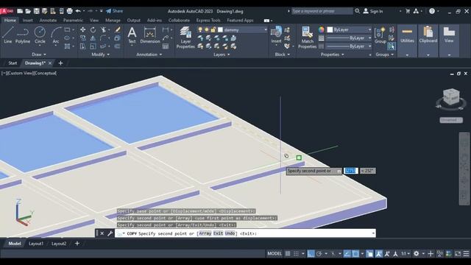Click the Stretch tool icon
This screenshot has height=265, width=471.
pos(83,46)
